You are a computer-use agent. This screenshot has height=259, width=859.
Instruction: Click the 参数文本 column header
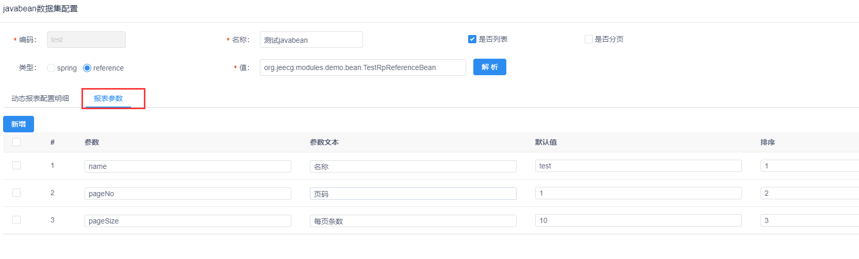coord(324,142)
